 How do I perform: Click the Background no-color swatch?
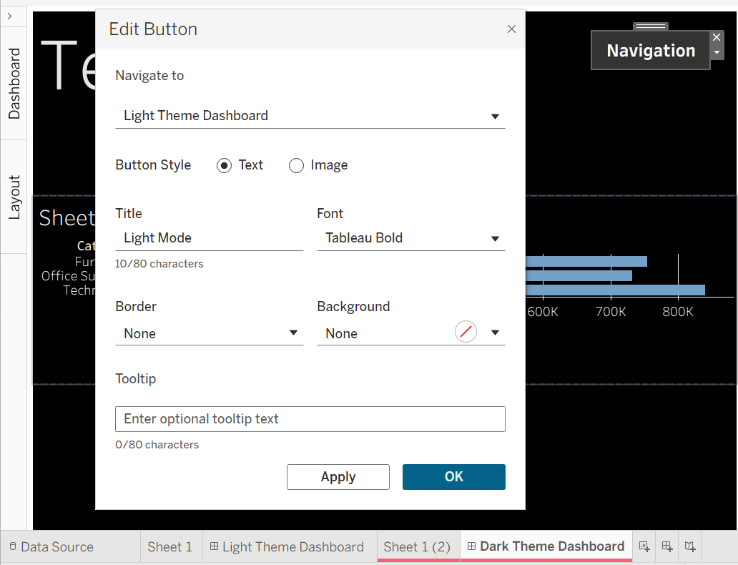466,332
